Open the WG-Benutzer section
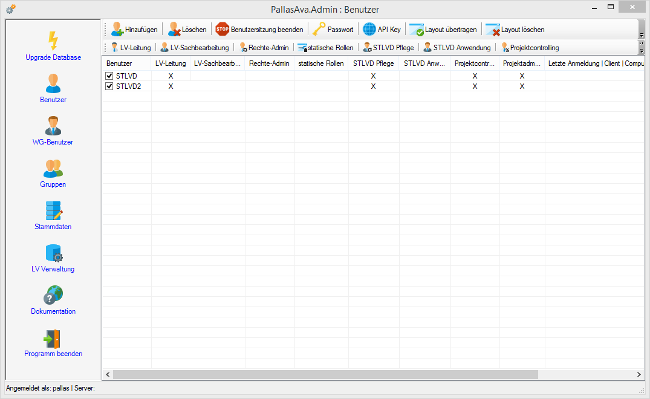The image size is (650, 399). (x=53, y=131)
